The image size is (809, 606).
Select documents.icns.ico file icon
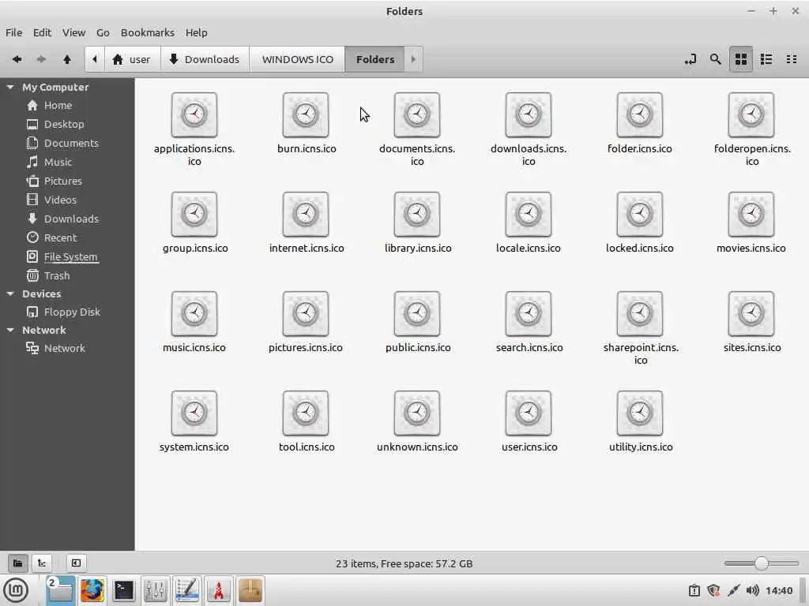pos(417,114)
